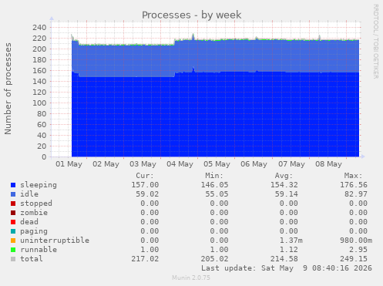Click the 'Cur:' column header
Image resolution: width=383 pixels, height=286 pixels.
click(145, 176)
